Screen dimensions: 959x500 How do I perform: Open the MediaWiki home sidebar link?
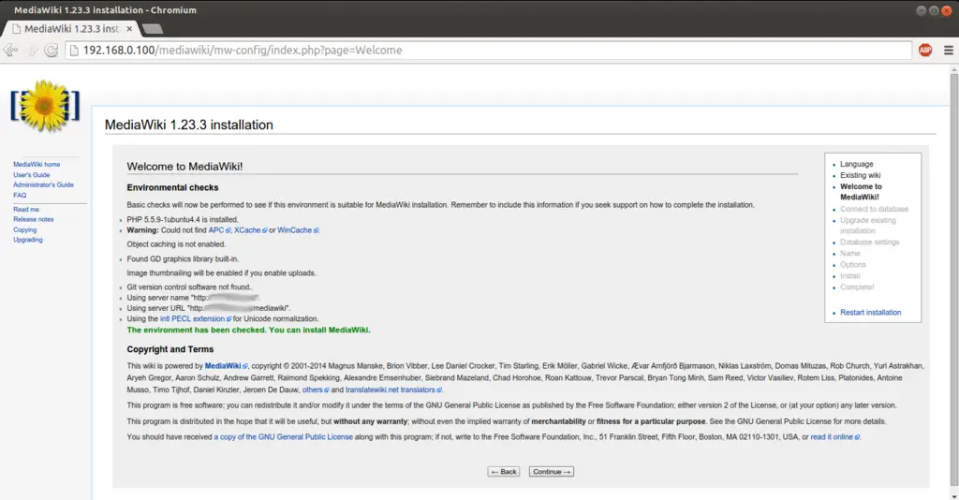tap(37, 165)
